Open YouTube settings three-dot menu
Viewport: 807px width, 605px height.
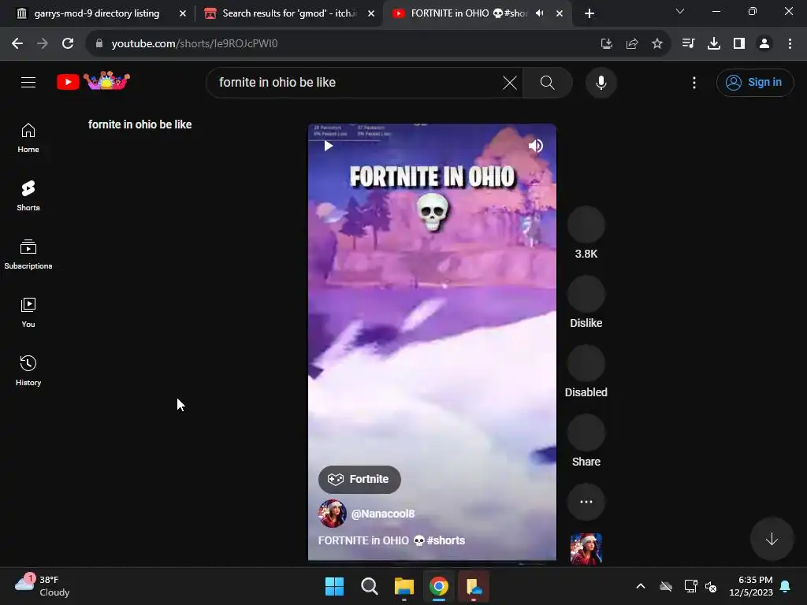point(694,82)
